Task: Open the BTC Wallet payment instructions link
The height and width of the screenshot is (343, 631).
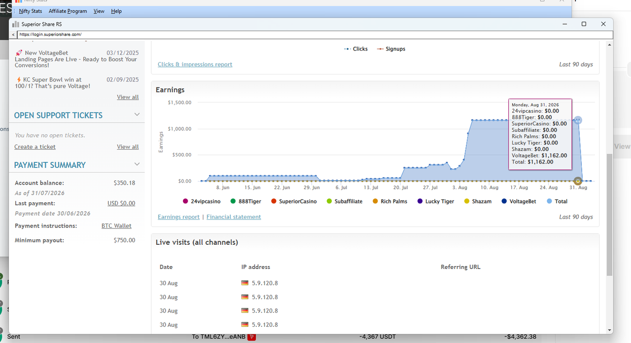Action: [x=116, y=226]
